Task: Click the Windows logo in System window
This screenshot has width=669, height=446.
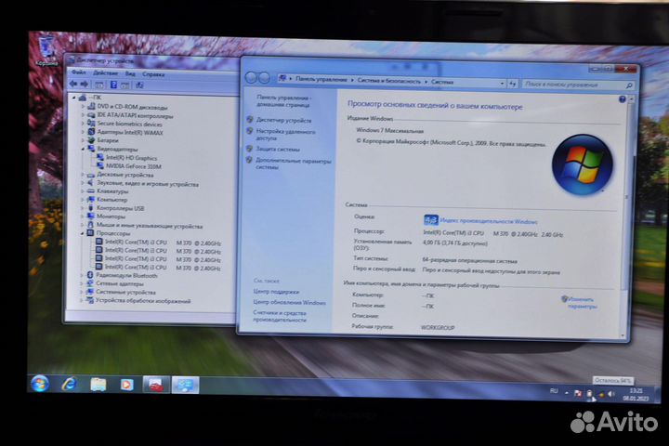Action: 582,164
